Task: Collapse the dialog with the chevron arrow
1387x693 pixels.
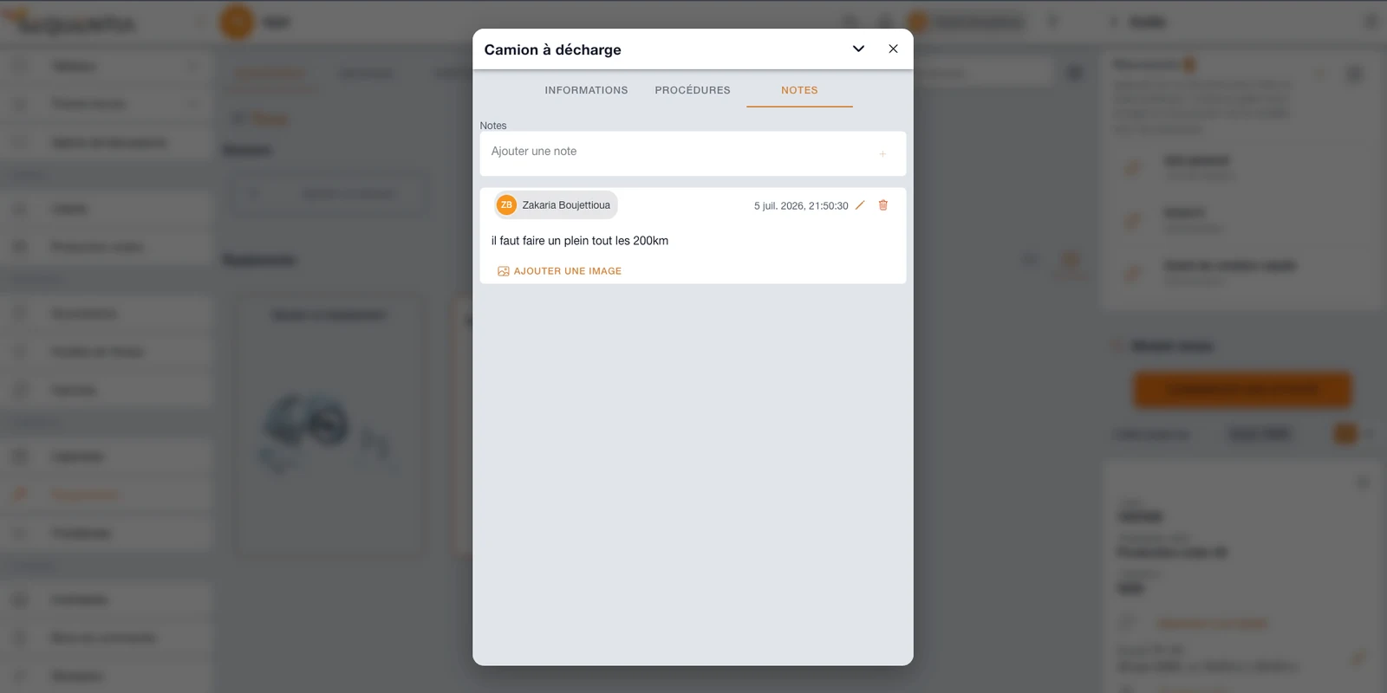Action: (x=858, y=49)
